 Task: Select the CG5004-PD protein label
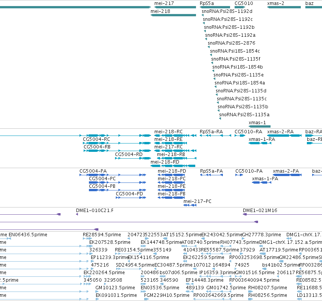129,194
